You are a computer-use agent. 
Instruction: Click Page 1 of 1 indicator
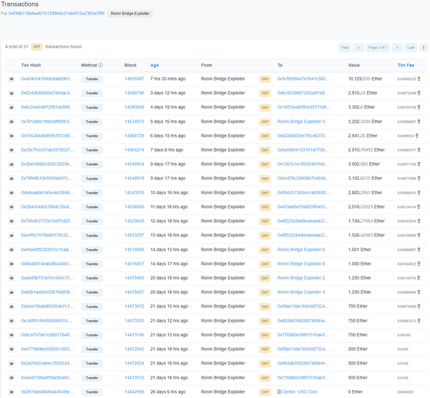coord(378,48)
